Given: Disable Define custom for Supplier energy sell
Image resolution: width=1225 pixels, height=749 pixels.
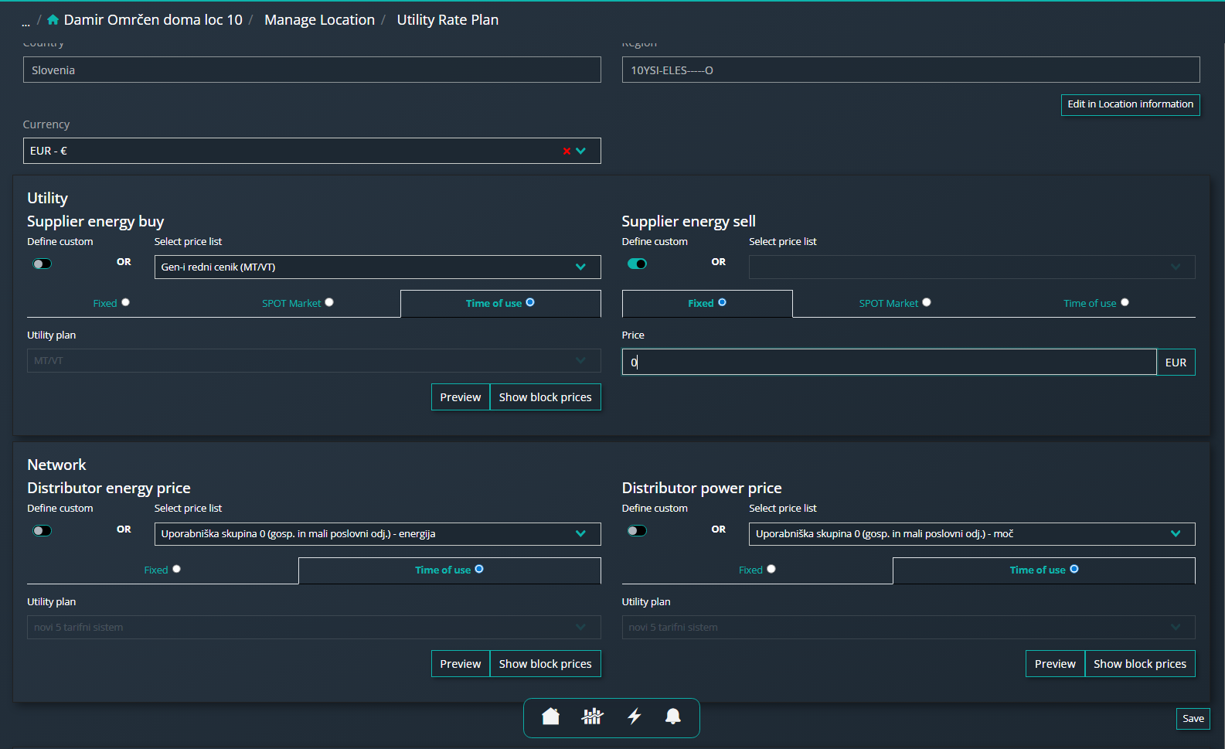Looking at the screenshot, I should pos(637,264).
